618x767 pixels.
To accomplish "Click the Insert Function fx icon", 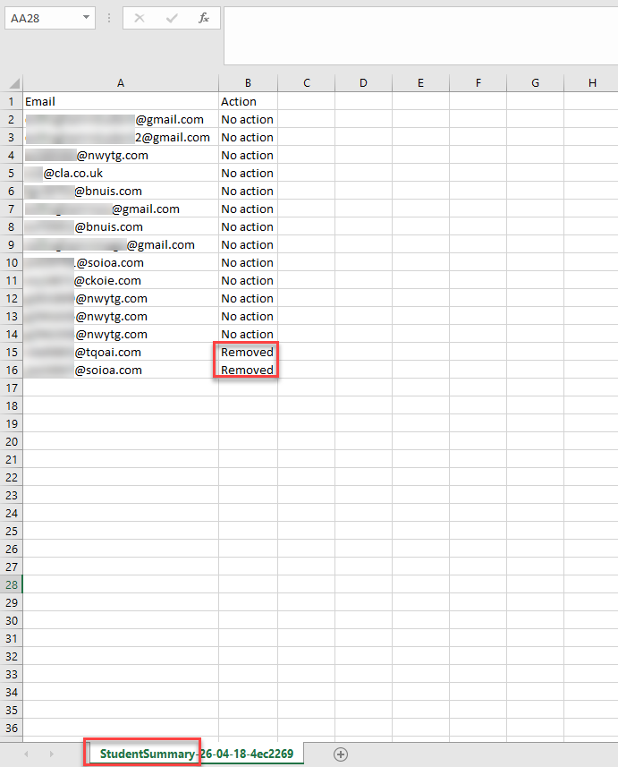I will tap(204, 18).
